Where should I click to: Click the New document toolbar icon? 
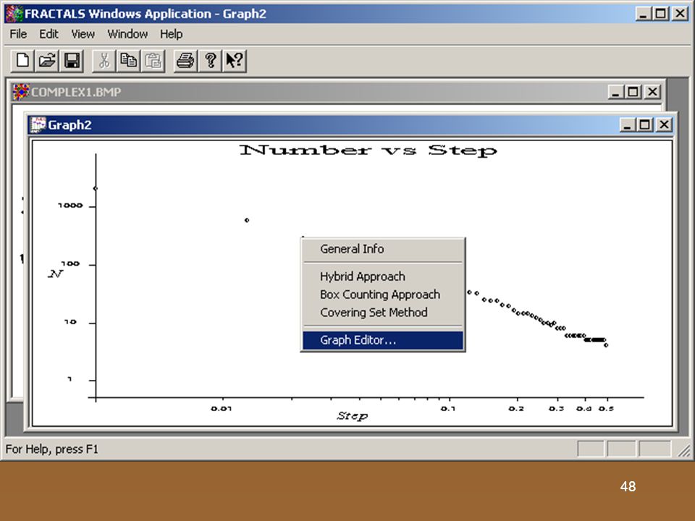point(22,60)
